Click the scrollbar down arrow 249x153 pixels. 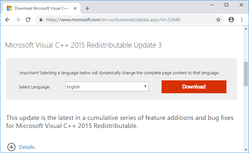246,150
